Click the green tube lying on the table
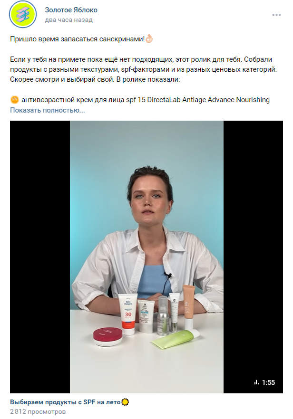The height and width of the screenshot is (419, 293). [x=175, y=339]
